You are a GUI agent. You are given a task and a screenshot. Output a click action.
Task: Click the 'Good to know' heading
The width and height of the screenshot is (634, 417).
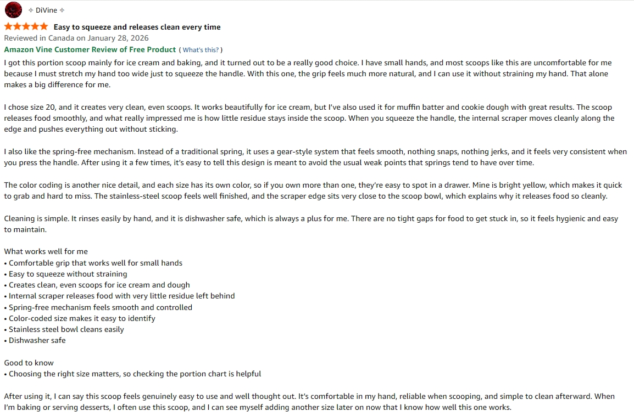point(29,363)
